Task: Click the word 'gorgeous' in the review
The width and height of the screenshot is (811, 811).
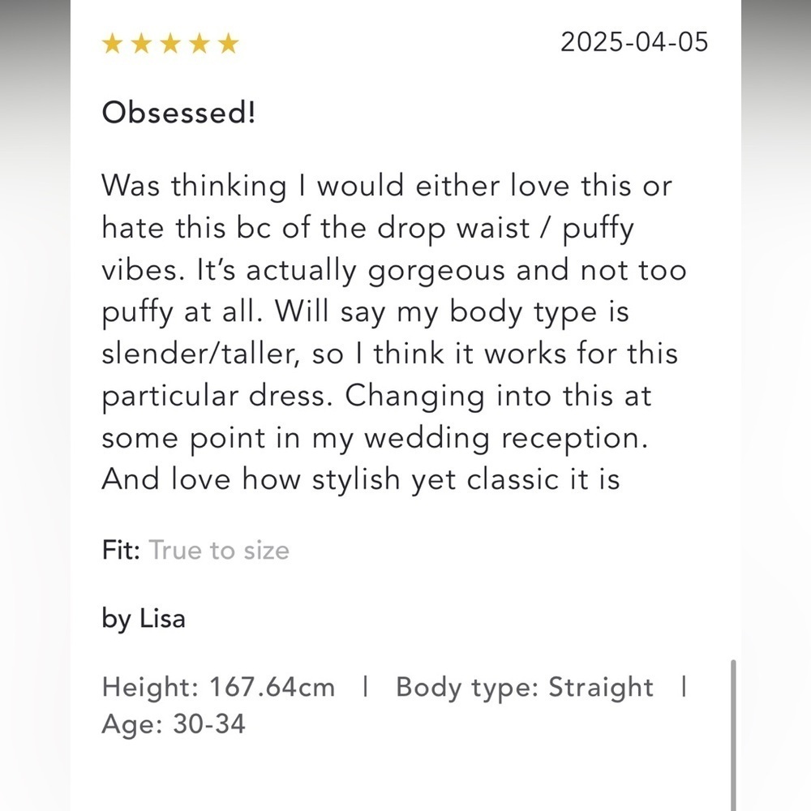Action: (436, 272)
